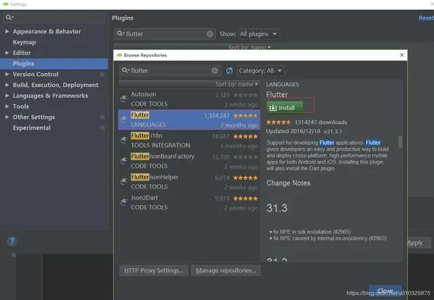Click the Reset link in Settings
The height and width of the screenshot is (300, 434).
coord(426,18)
